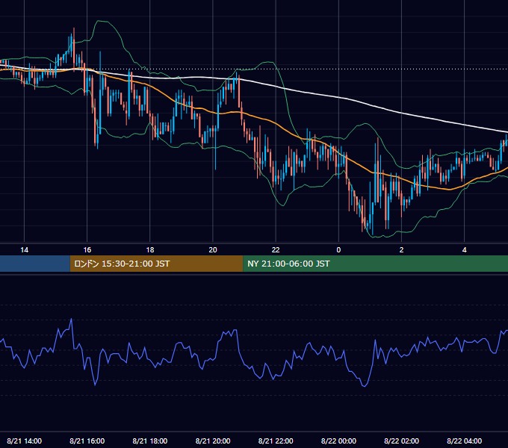Click the 16 hour label on the price chart axis

pos(87,250)
